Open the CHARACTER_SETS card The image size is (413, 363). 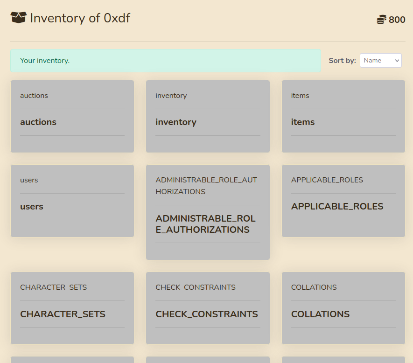(x=72, y=308)
